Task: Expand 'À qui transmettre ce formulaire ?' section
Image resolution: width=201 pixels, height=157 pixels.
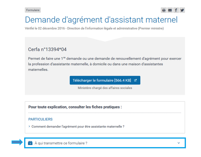Action: (x=61, y=143)
